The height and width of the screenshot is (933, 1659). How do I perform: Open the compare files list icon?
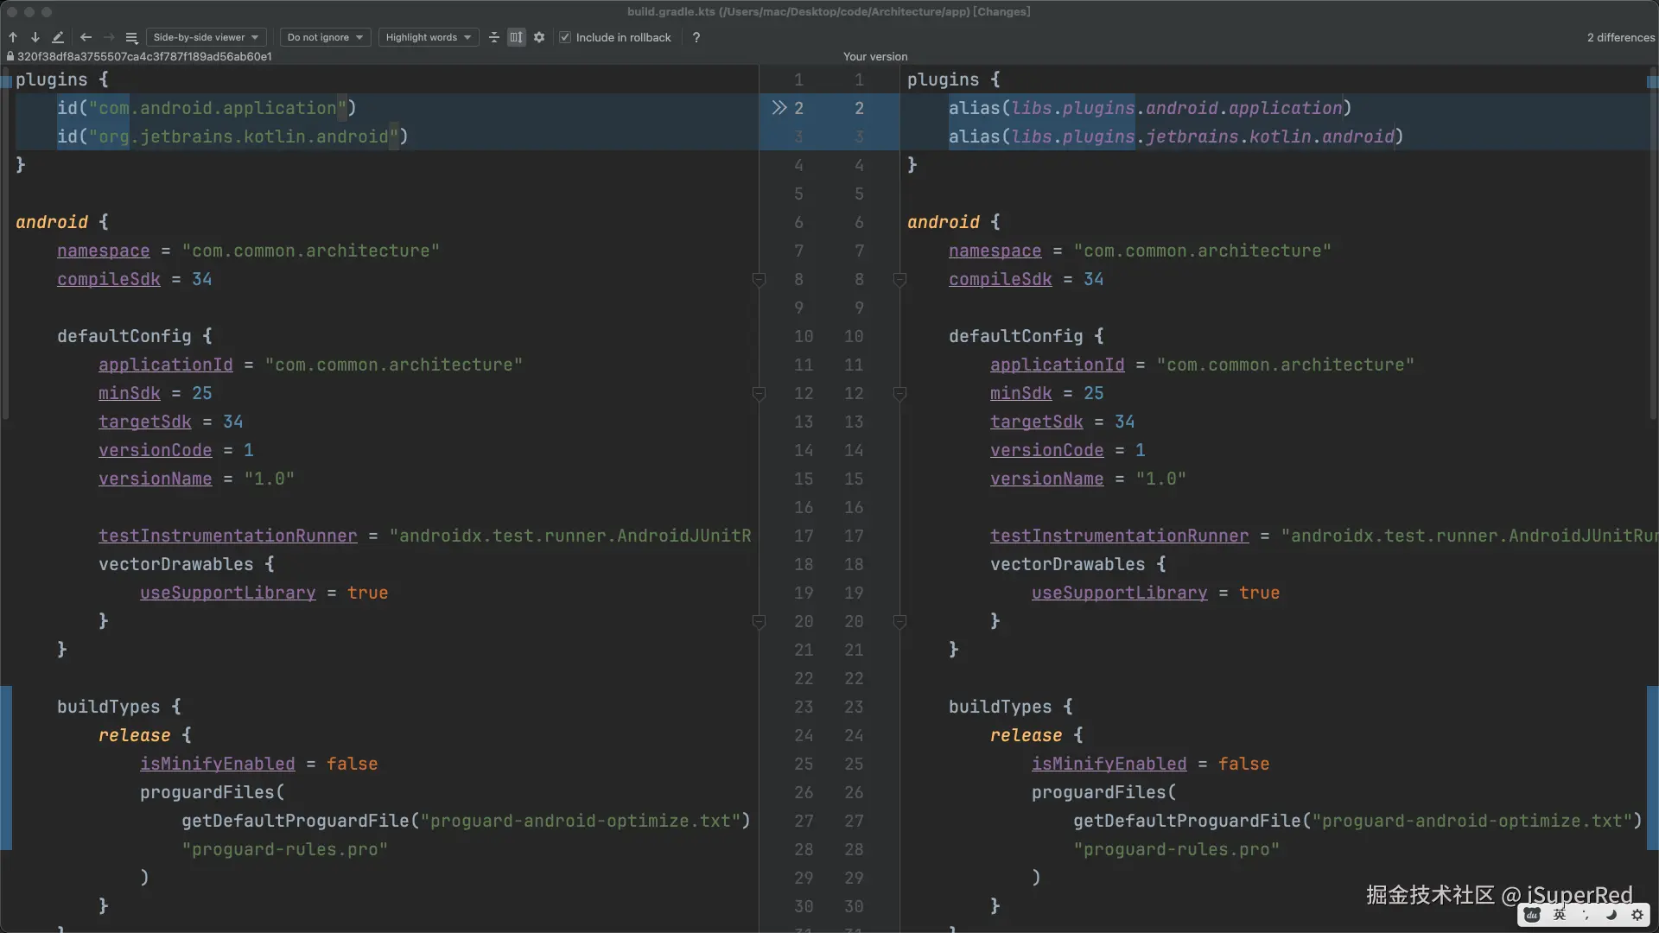click(131, 37)
